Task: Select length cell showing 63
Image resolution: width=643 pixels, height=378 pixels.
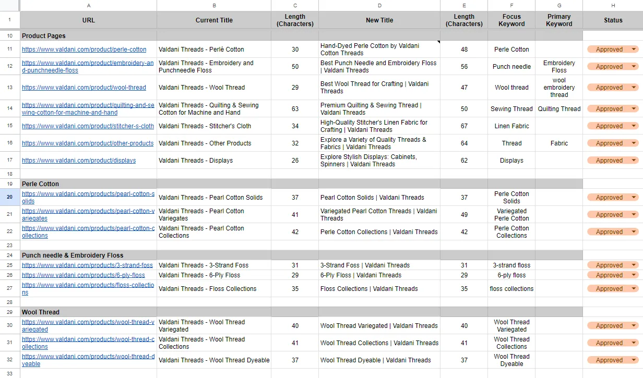Action: (295, 109)
